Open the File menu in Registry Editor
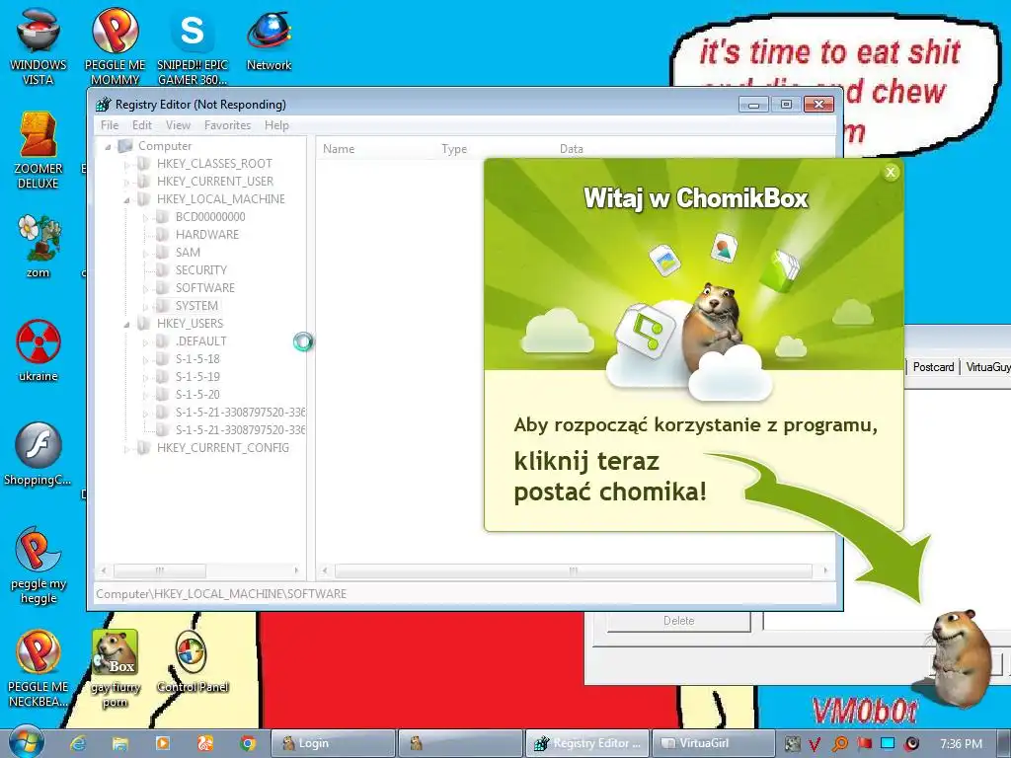This screenshot has width=1011, height=758. [x=109, y=125]
